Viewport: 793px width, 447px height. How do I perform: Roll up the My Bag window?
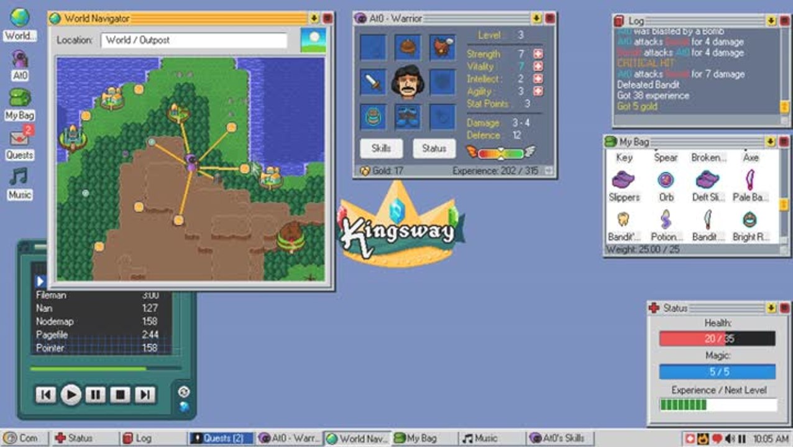click(x=771, y=142)
